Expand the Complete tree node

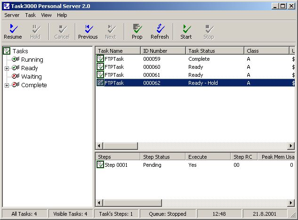pyautogui.click(x=7, y=85)
